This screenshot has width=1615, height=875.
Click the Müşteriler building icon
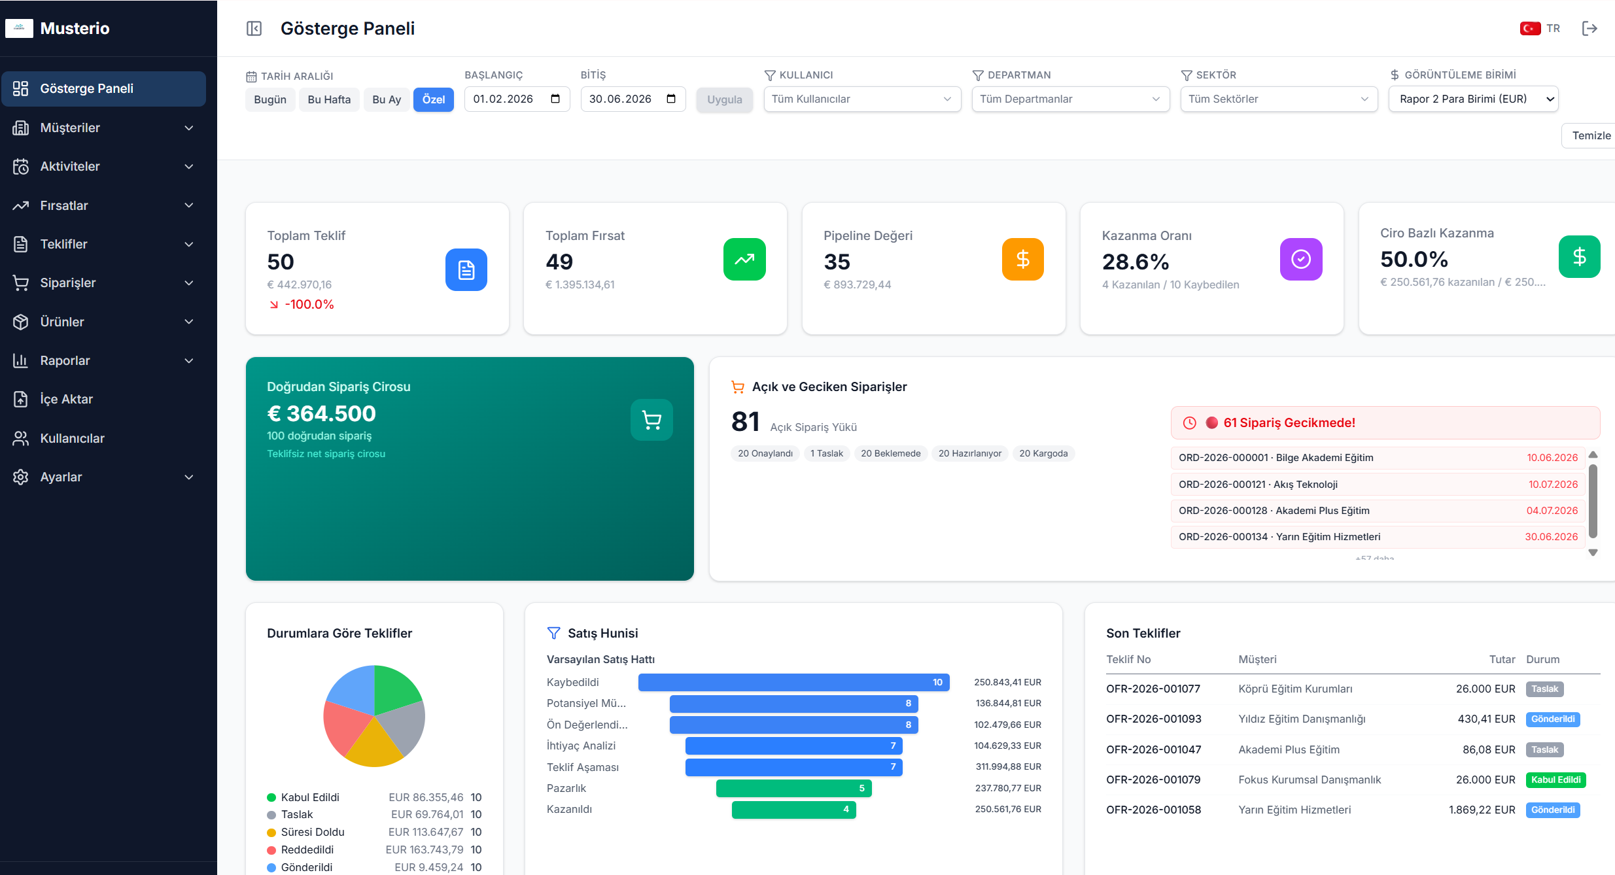20,128
